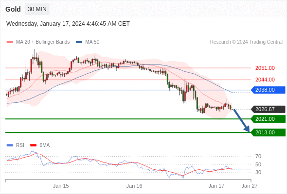This screenshot has height=194, width=287.
Task: Click the blue 2038.00 pivot price tag
Action: pos(268,90)
